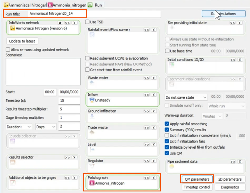Select the Pipe sediment data icon

coord(171,167)
